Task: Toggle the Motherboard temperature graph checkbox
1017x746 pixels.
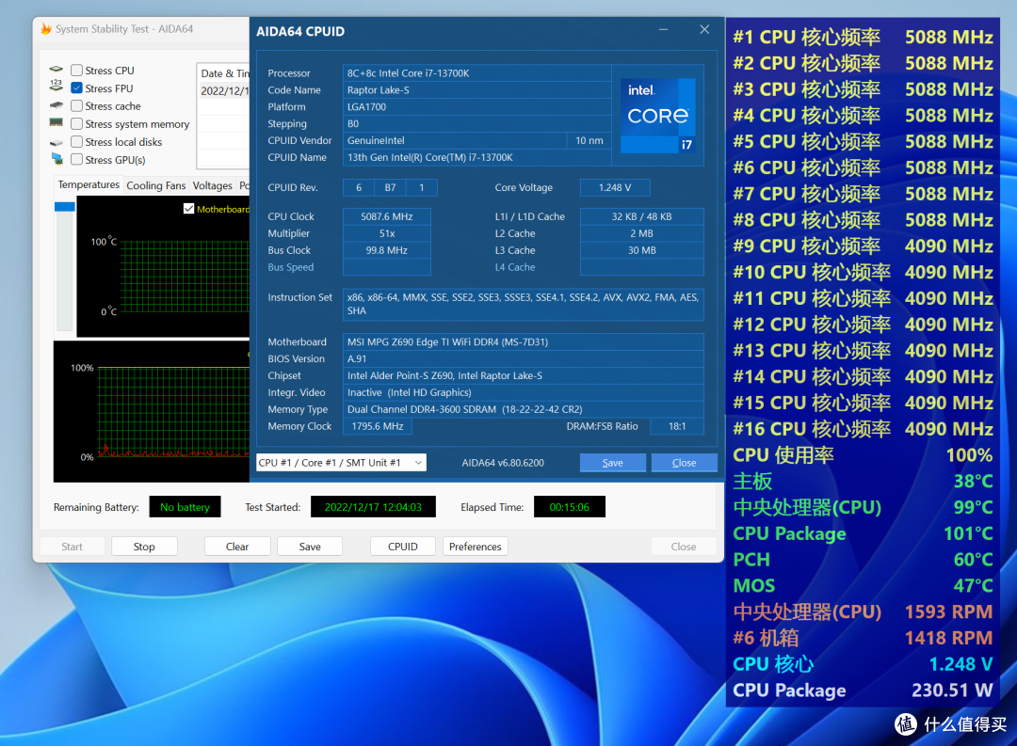Action: click(x=188, y=209)
